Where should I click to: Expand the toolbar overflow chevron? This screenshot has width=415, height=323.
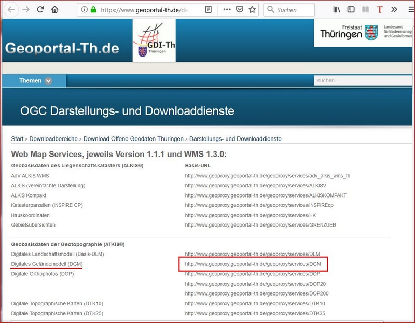394,9
